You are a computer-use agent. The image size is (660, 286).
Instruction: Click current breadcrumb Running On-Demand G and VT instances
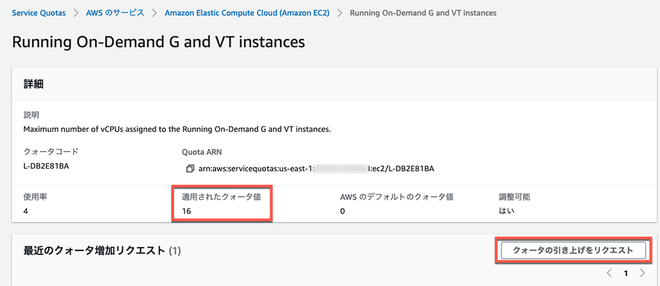(423, 13)
